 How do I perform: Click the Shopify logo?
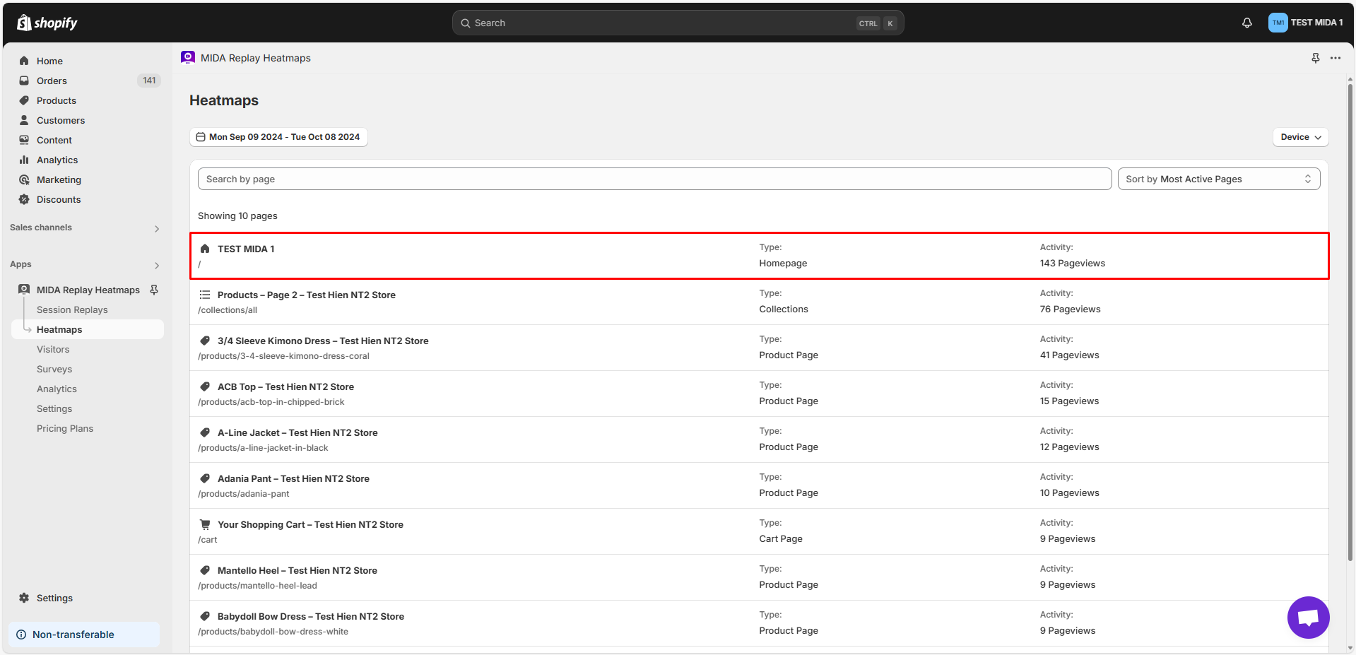point(47,23)
